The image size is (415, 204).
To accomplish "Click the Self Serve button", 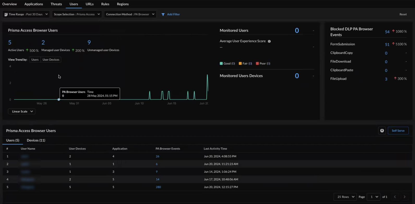I will (x=398, y=131).
